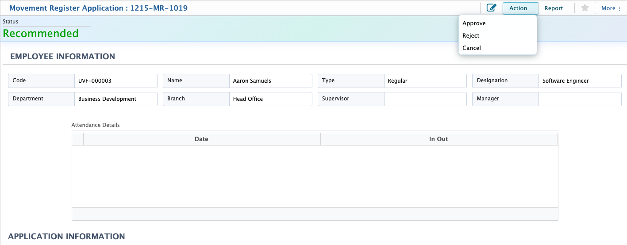Open the Report menu

click(554, 8)
